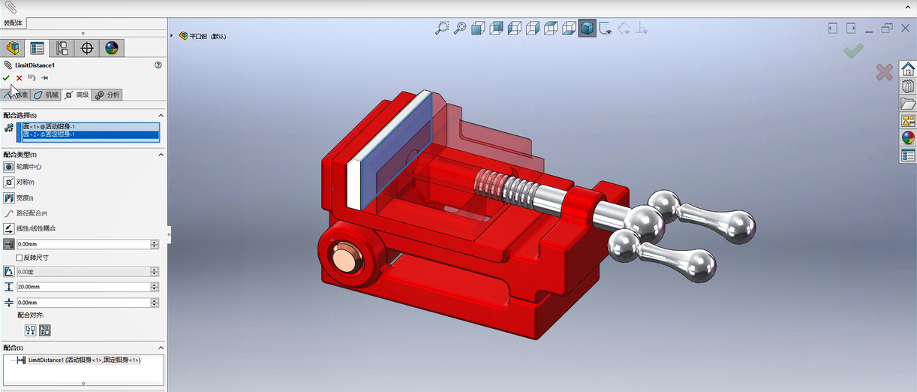Viewport: 917px width, 392px height.
Task: Select entry 面<2>@固定钳身-1
Action: (91, 134)
